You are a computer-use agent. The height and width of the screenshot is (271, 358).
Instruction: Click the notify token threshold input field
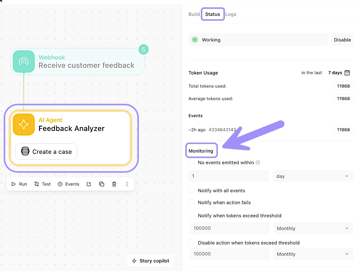[x=230, y=228]
